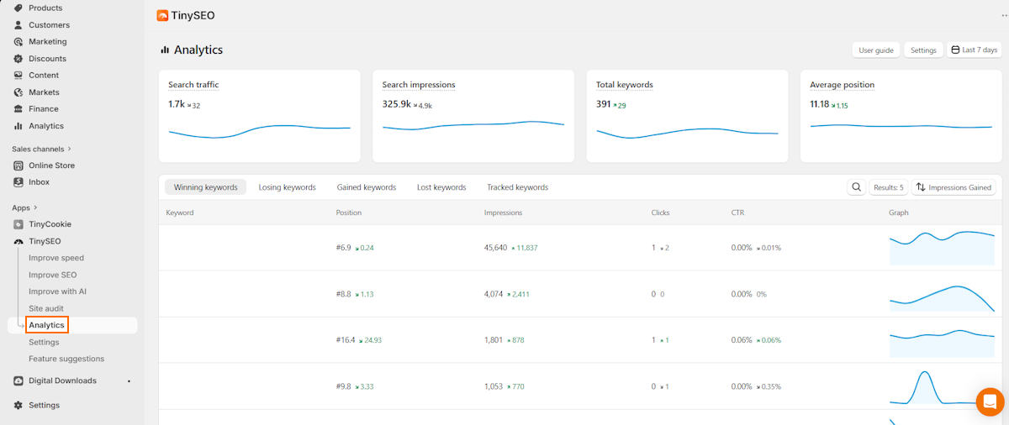Expand the Apps section chevron
Image resolution: width=1009 pixels, height=425 pixels.
pos(36,207)
